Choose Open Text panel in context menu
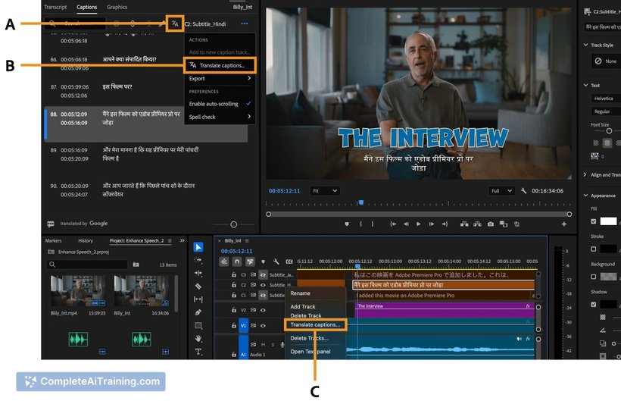Image resolution: width=621 pixels, height=401 pixels. click(310, 352)
